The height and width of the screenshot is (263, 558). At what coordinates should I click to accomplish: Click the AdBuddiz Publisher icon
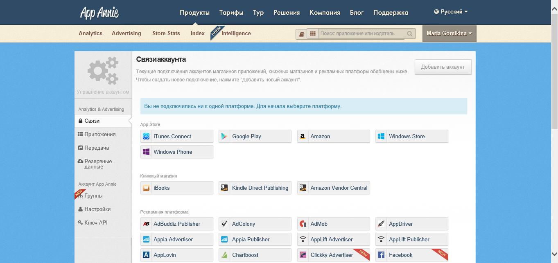[x=146, y=224]
